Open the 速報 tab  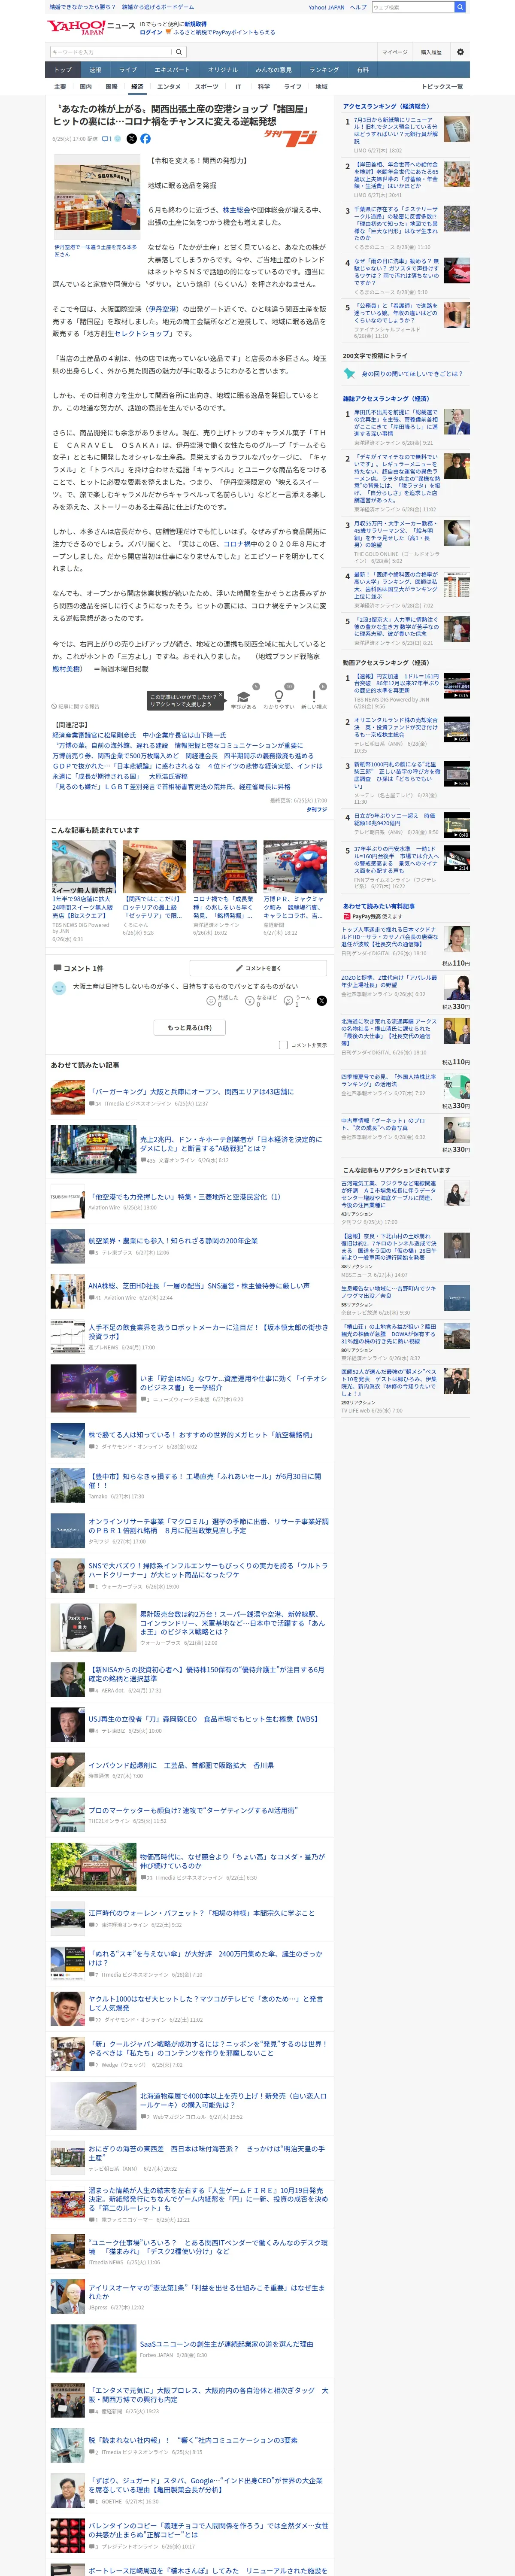[95, 70]
